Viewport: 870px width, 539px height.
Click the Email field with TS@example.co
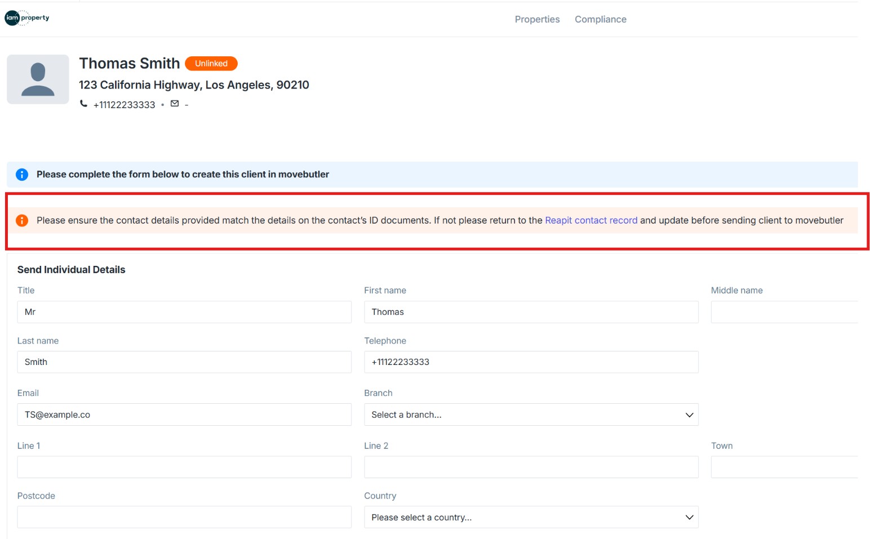(x=184, y=415)
